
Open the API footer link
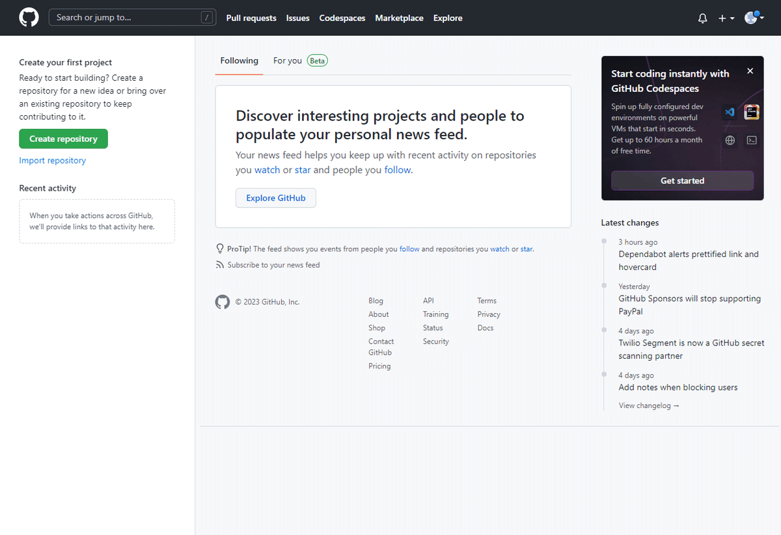pyautogui.click(x=428, y=301)
